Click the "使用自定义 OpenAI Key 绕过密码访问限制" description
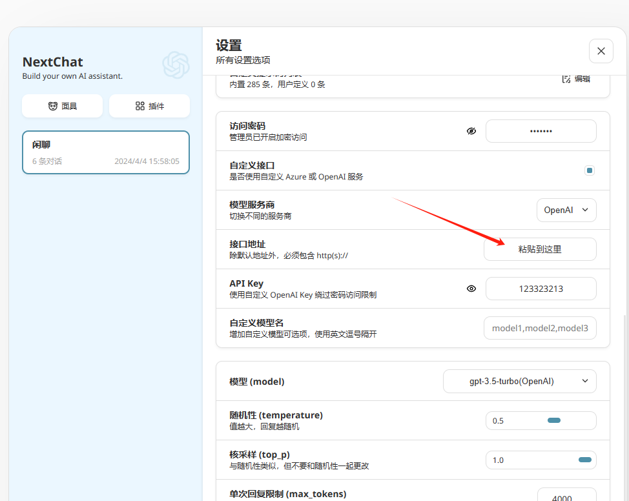 pyautogui.click(x=303, y=295)
